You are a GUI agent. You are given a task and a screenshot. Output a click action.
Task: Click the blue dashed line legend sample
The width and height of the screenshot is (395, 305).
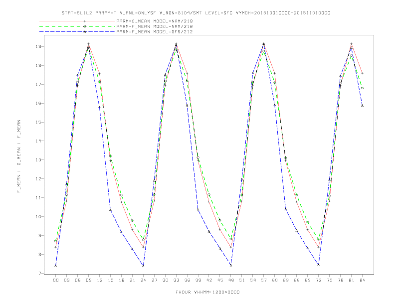pos(77,32)
